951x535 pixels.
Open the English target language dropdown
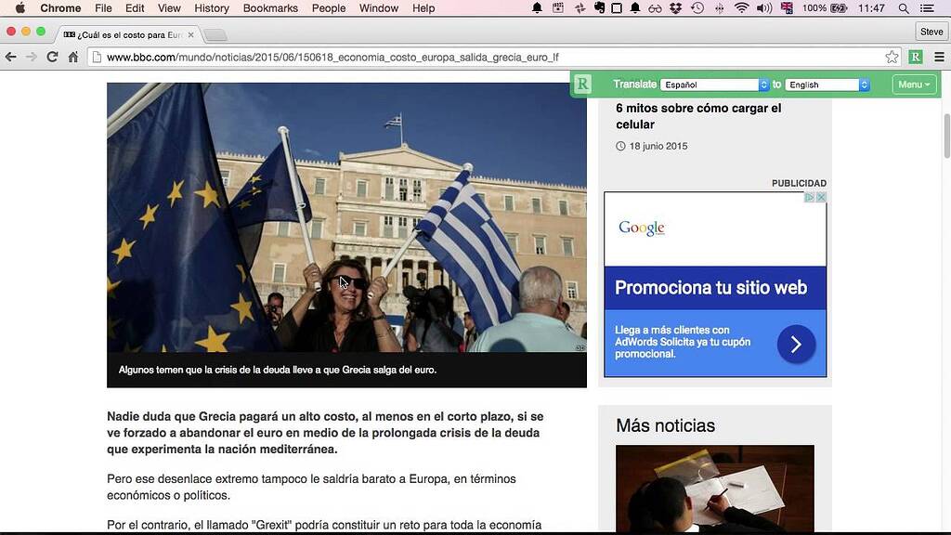point(827,85)
